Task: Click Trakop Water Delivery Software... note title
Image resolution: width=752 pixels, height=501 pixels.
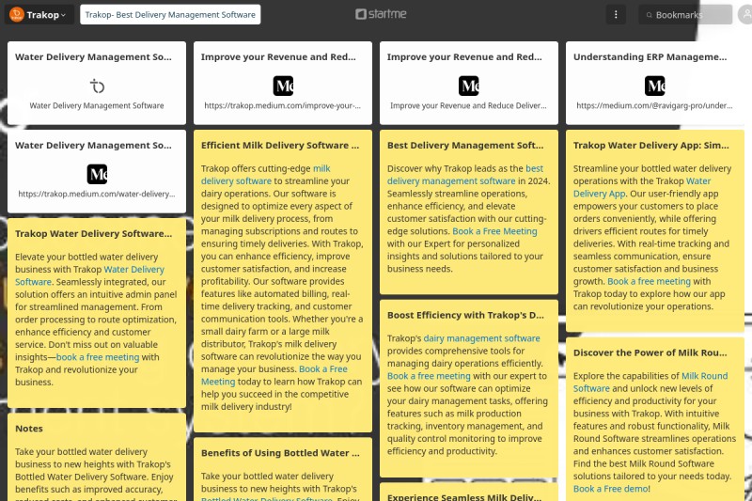Action: [x=93, y=233]
